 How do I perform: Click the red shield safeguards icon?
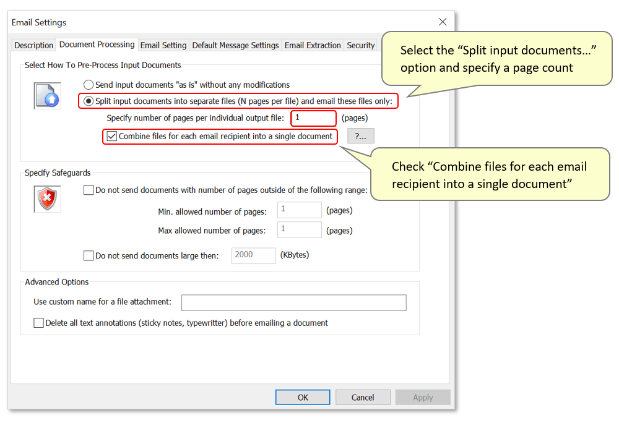(47, 199)
